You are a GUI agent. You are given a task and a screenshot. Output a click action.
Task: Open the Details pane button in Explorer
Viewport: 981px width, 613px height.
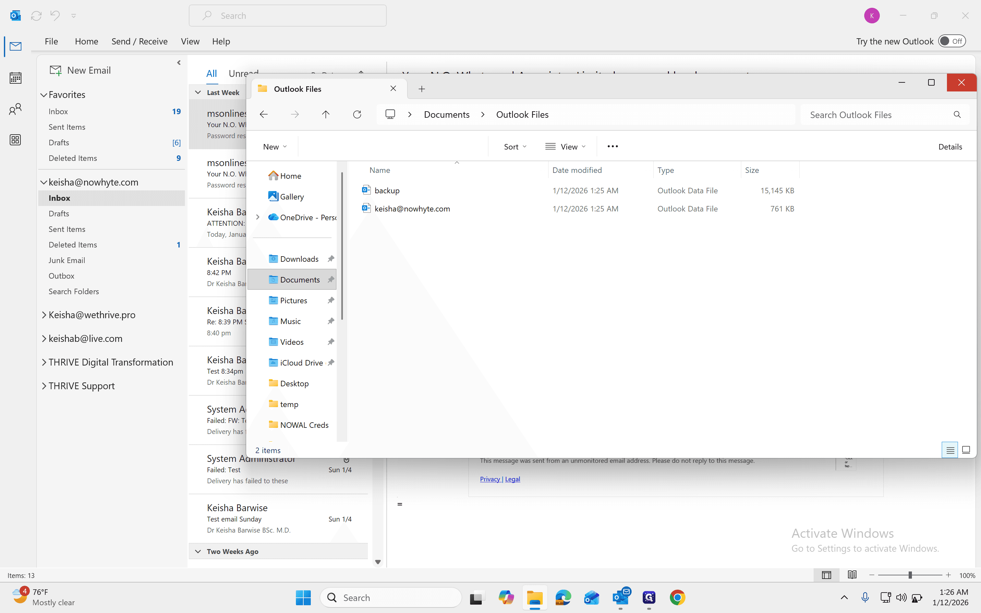tap(950, 147)
